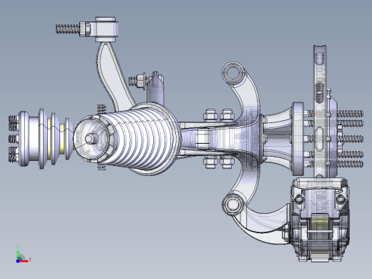The image size is (372, 279).
Task: Click the green Y axis of the triad
Action: coord(18,255)
